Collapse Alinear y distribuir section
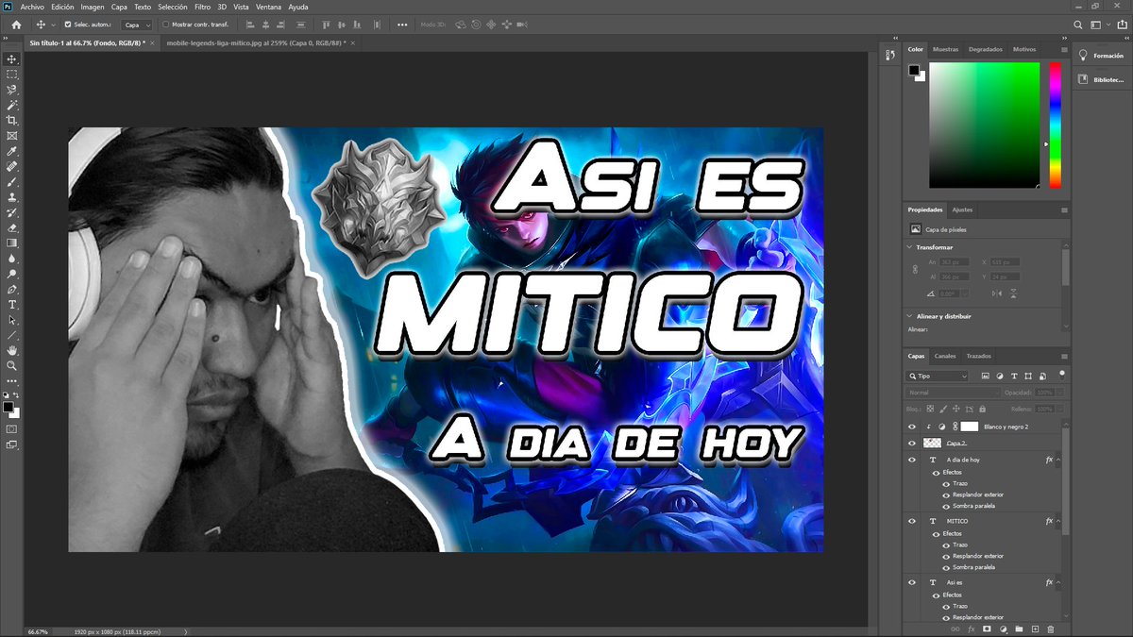This screenshot has width=1133, height=637. coord(909,316)
